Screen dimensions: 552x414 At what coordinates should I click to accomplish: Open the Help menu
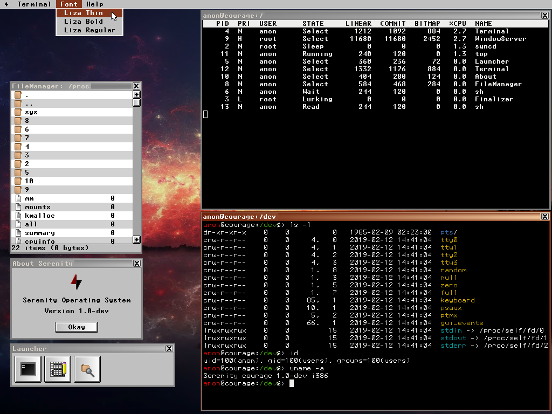(x=95, y=4)
